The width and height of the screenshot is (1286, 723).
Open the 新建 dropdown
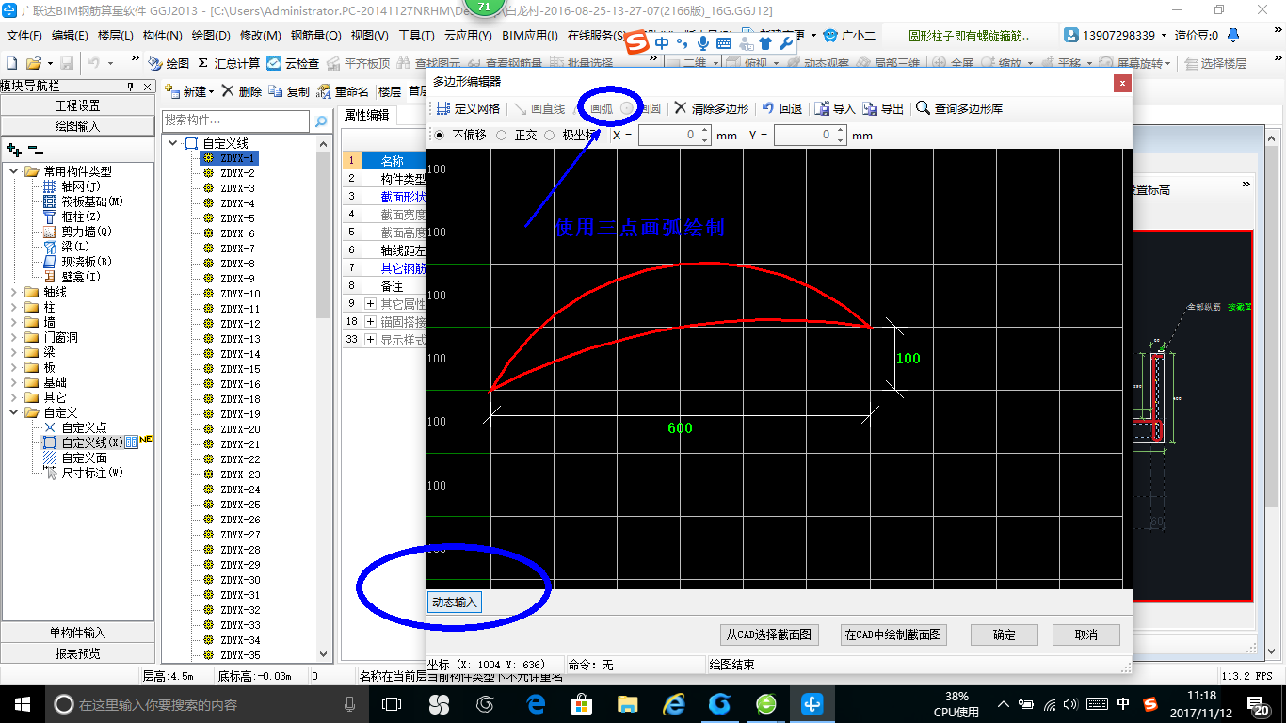[189, 91]
